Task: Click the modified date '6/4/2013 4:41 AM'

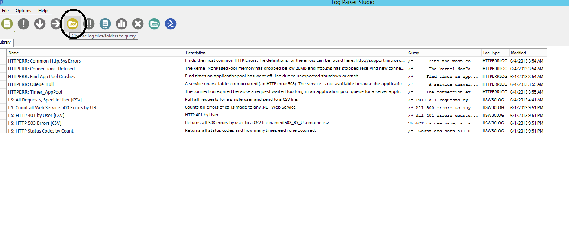Action: [x=527, y=100]
